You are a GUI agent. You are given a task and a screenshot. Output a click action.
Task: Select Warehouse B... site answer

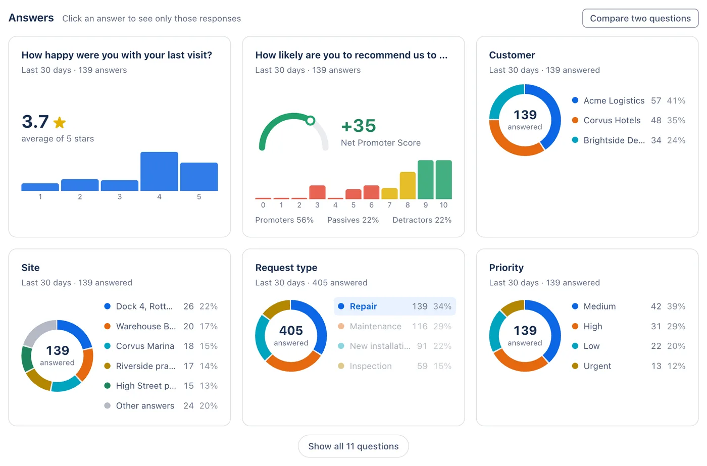pos(161,326)
